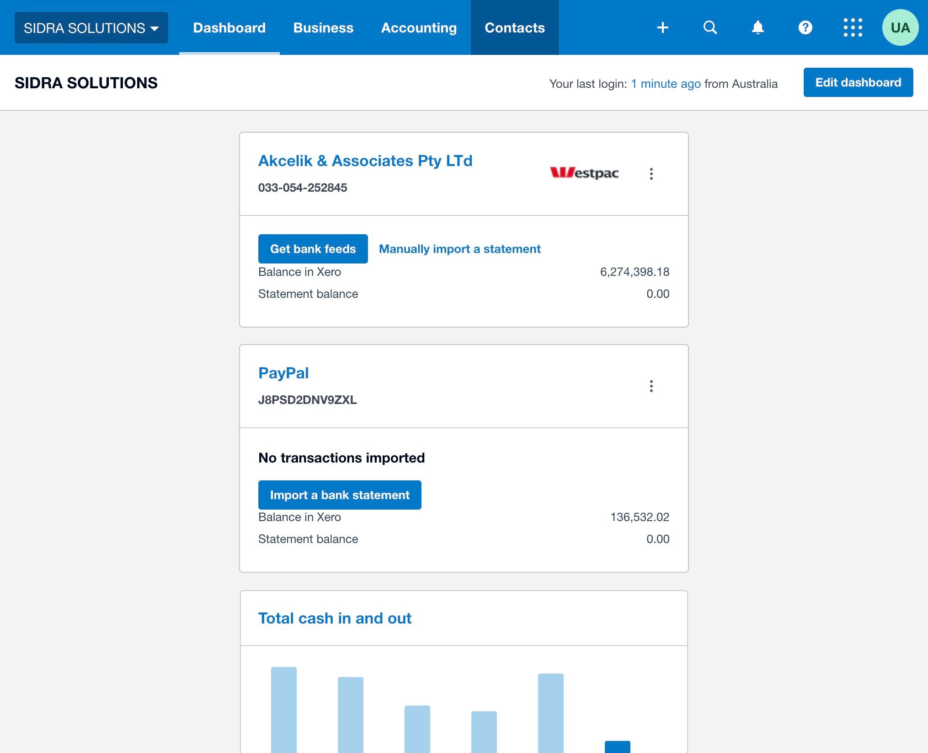Switch to the Business menu
Image resolution: width=928 pixels, height=753 pixels.
[323, 27]
